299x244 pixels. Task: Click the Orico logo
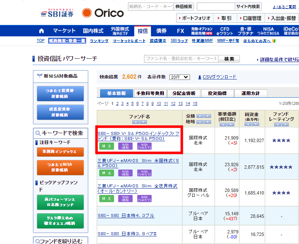(103, 13)
